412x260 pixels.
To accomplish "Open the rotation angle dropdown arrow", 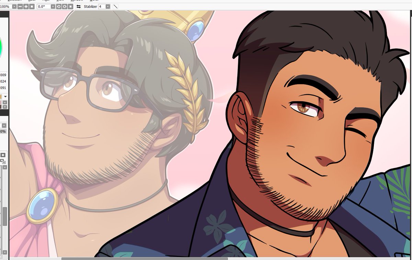I will (53, 7).
